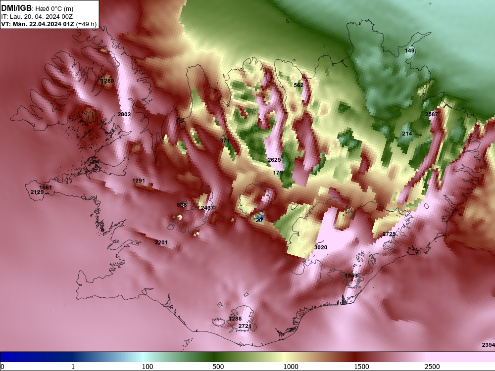Click the map value 1661
This screenshot has width=495, height=371.
click(46, 187)
